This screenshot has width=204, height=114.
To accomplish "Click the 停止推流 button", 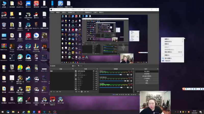I will (x=147, y=71).
